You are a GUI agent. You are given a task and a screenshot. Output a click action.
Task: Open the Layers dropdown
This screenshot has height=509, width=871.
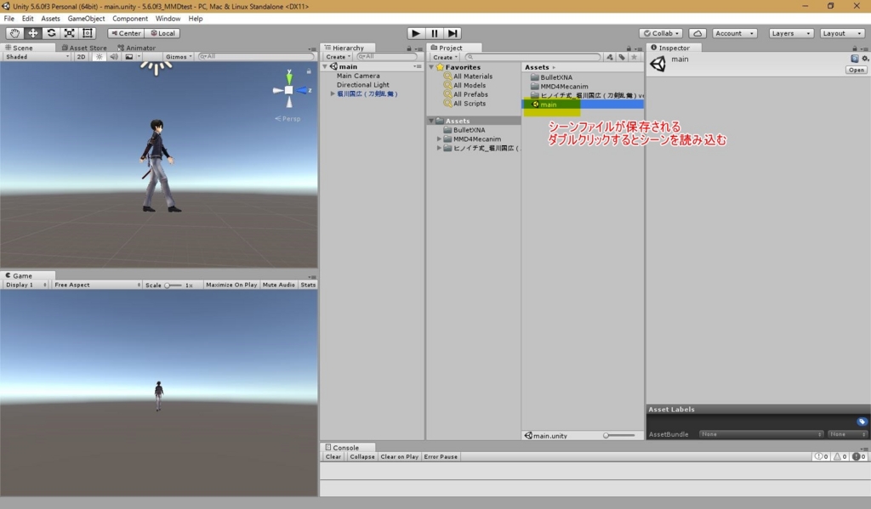coord(791,33)
